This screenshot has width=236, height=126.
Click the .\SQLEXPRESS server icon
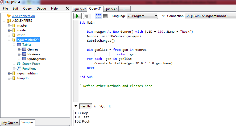pyautogui.click(x=9, y=20)
